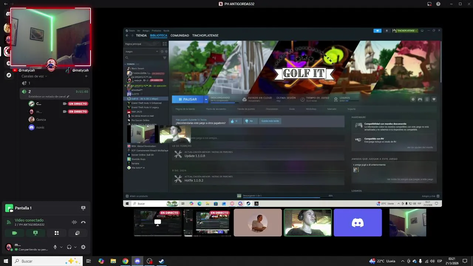Screen dimensions: 473x266
Task: Edit the channel status pencil icon
Action: click(x=68, y=96)
